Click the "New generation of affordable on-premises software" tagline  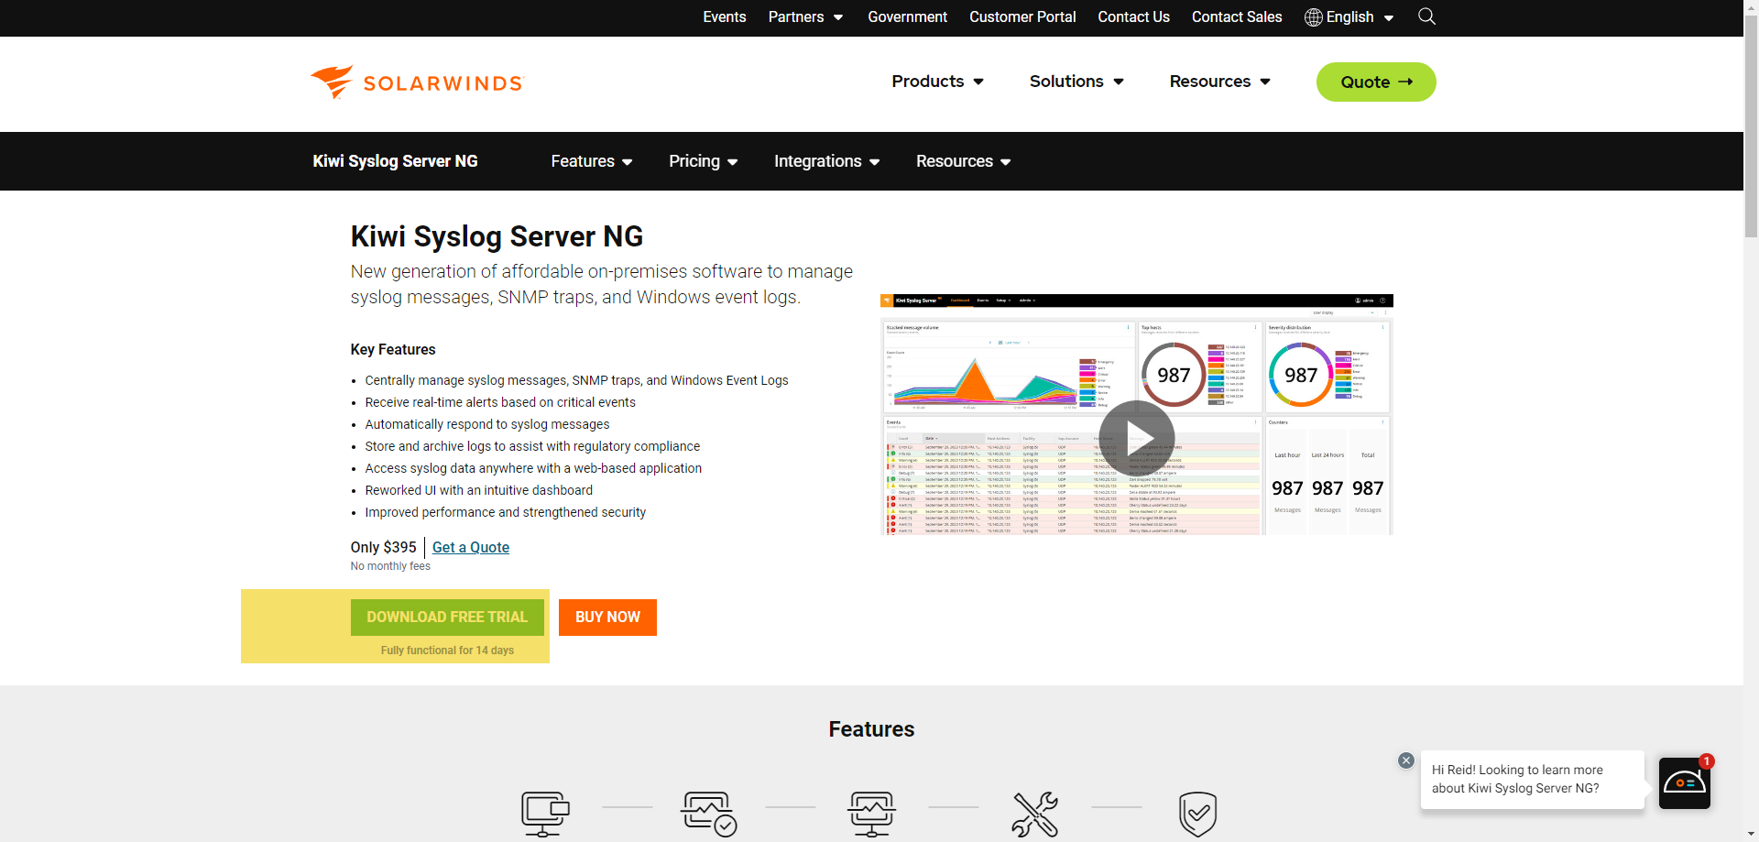[x=602, y=284]
